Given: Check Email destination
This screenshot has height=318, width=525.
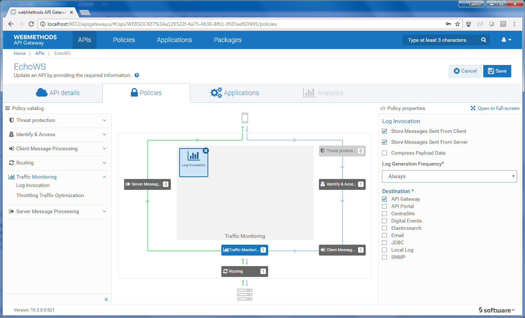Looking at the screenshot, I should [385, 236].
